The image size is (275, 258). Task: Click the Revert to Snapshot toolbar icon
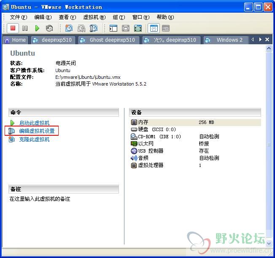pyautogui.click(x=81, y=28)
